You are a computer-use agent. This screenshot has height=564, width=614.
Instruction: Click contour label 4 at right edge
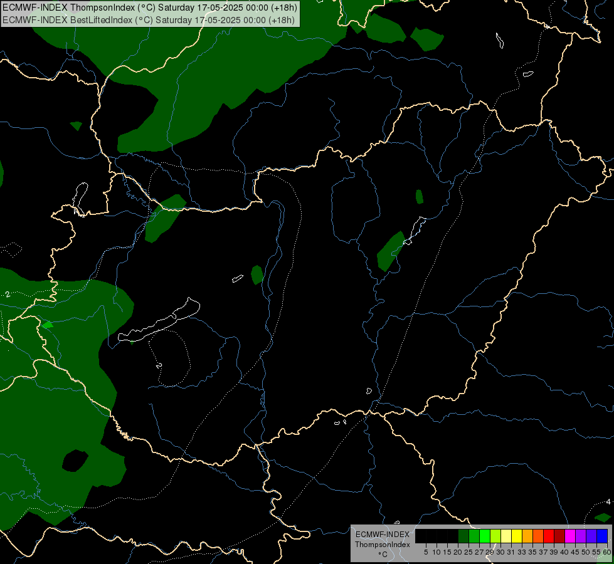[x=608, y=501]
